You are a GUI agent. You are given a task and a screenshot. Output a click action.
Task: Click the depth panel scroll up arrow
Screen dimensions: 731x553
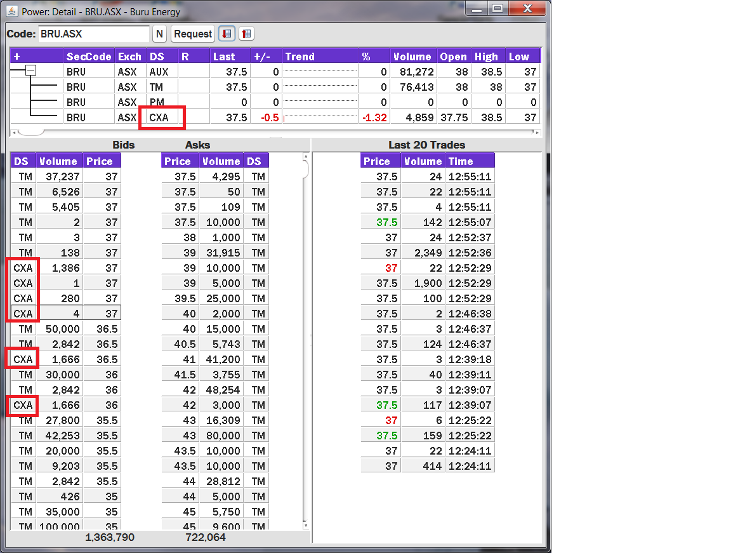point(306,157)
